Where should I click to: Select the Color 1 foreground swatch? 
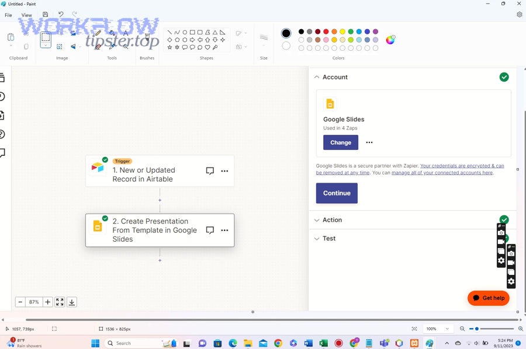tap(286, 33)
